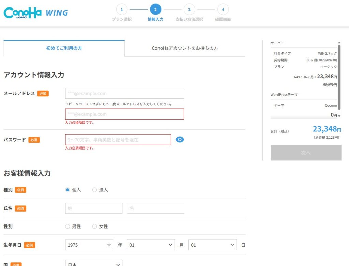Click the 消費税 2,123円 tax text
Image resolution: width=349 pixels, height=266 pixels.
326,138
